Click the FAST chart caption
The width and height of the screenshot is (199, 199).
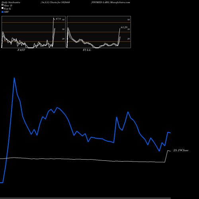[21, 50]
